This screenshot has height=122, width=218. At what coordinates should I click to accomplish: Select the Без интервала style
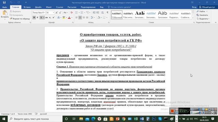pos(128,15)
